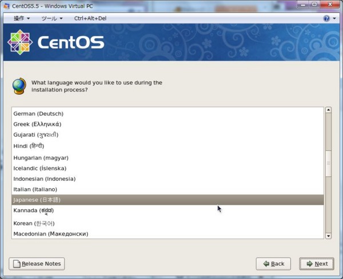Go Back to the previous installer step
The image size is (343, 279).
[x=273, y=264]
